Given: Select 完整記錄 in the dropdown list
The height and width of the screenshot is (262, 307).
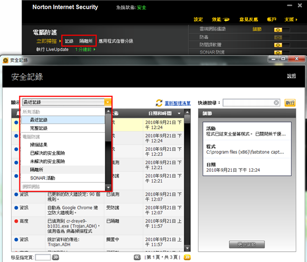Looking at the screenshot, I should [63, 128].
